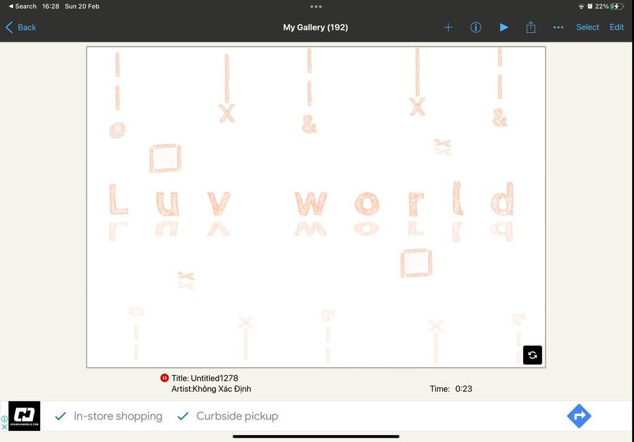Open the info icon in top toolbar
The image size is (634, 442).
[475, 27]
